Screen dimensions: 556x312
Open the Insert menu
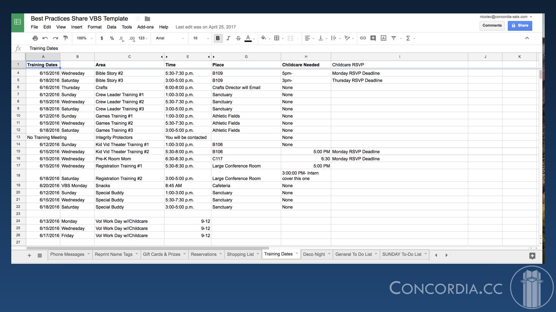tap(76, 27)
